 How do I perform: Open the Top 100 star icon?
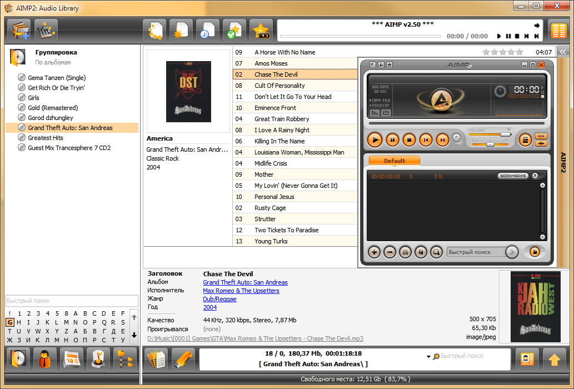261,31
